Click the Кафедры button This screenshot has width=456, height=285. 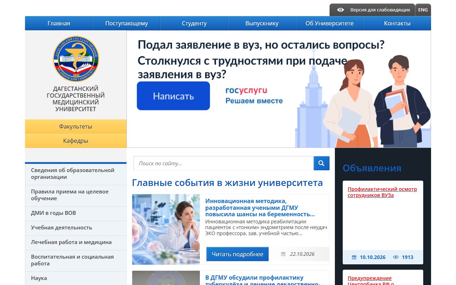[x=76, y=141]
